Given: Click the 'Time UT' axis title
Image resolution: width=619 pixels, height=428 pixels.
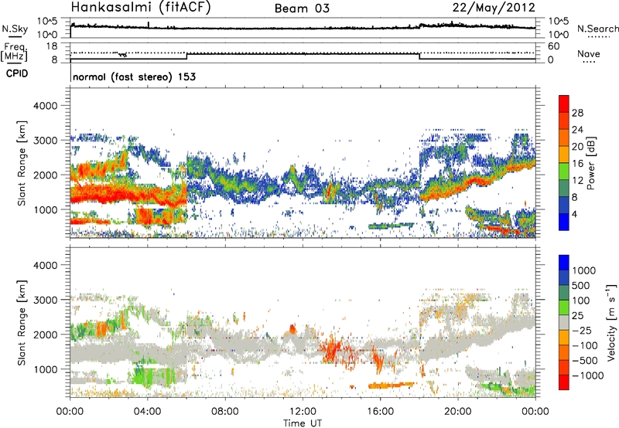Looking at the screenshot, I should click(x=303, y=423).
